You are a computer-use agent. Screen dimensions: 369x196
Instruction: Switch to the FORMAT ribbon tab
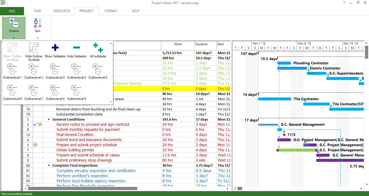pyautogui.click(x=111, y=11)
